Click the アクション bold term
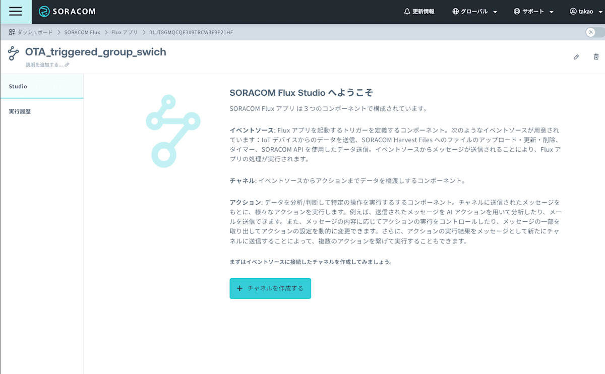605x374 pixels. 245,202
